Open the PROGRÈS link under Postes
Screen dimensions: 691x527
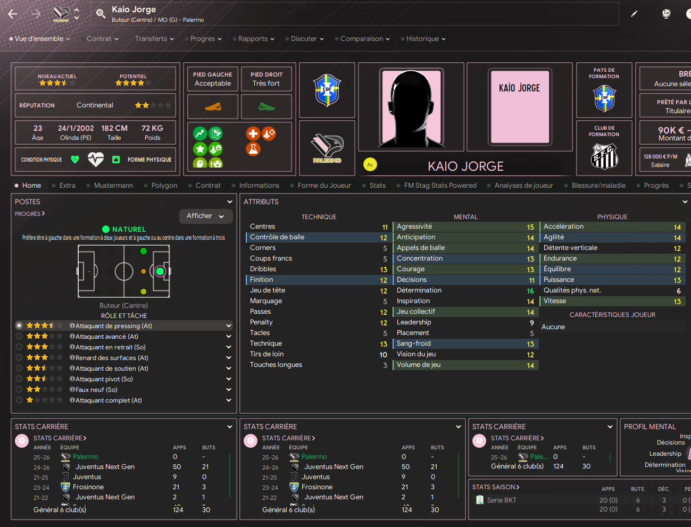coord(30,214)
